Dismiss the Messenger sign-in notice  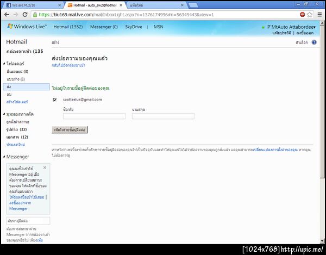(45, 167)
